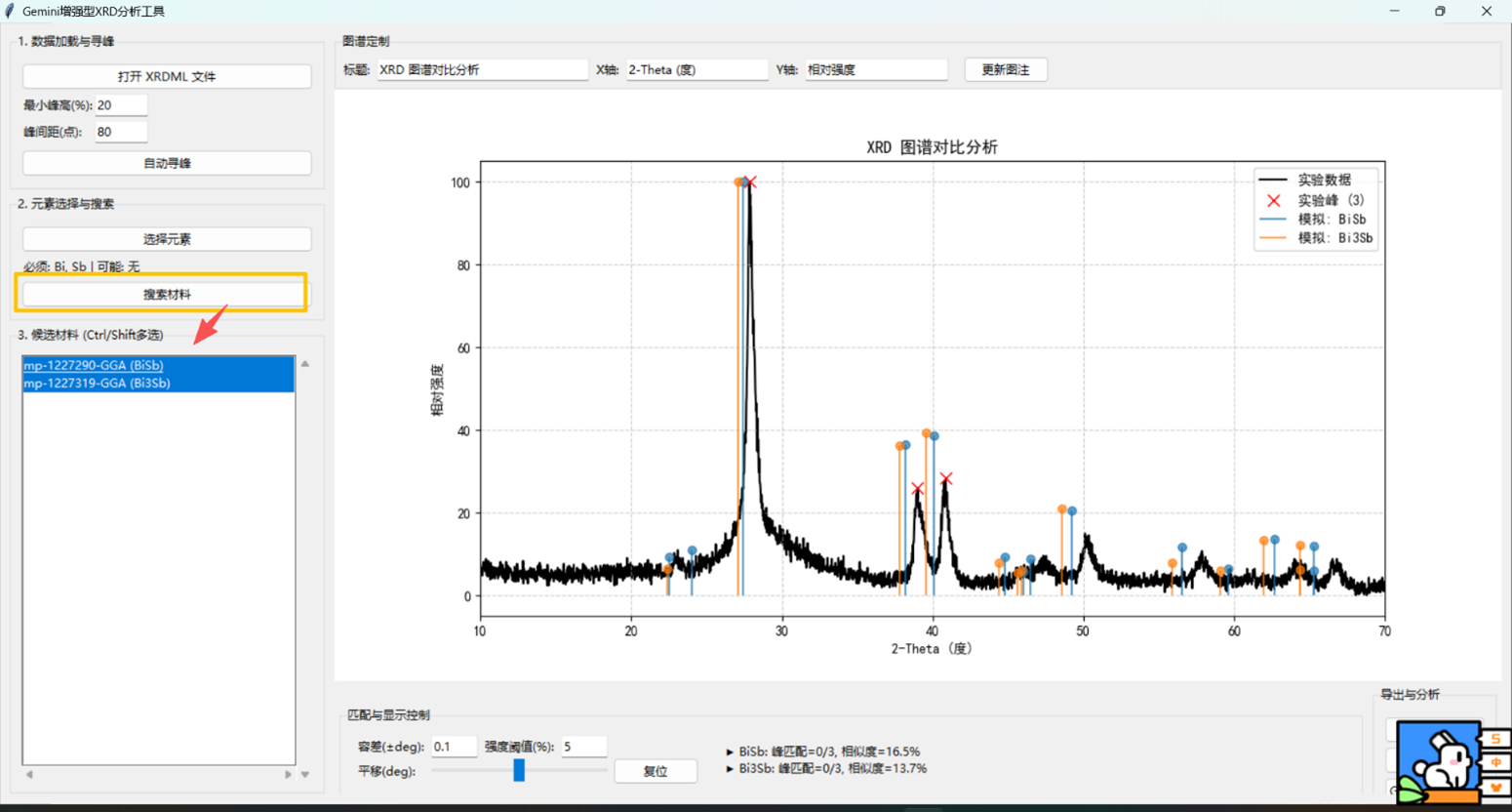This screenshot has height=812, width=1512.
Task: Click the 最小峰高 minimum peak height field
Action: coord(121,105)
